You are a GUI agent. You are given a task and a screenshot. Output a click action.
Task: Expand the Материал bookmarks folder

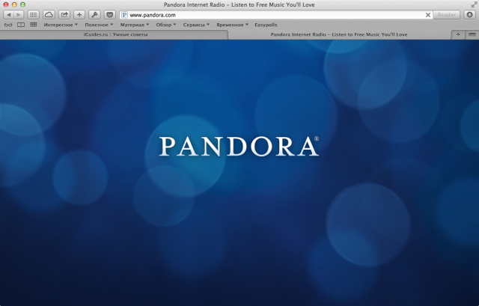[135, 25]
